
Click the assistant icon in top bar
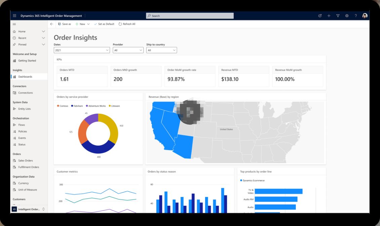tap(320, 16)
